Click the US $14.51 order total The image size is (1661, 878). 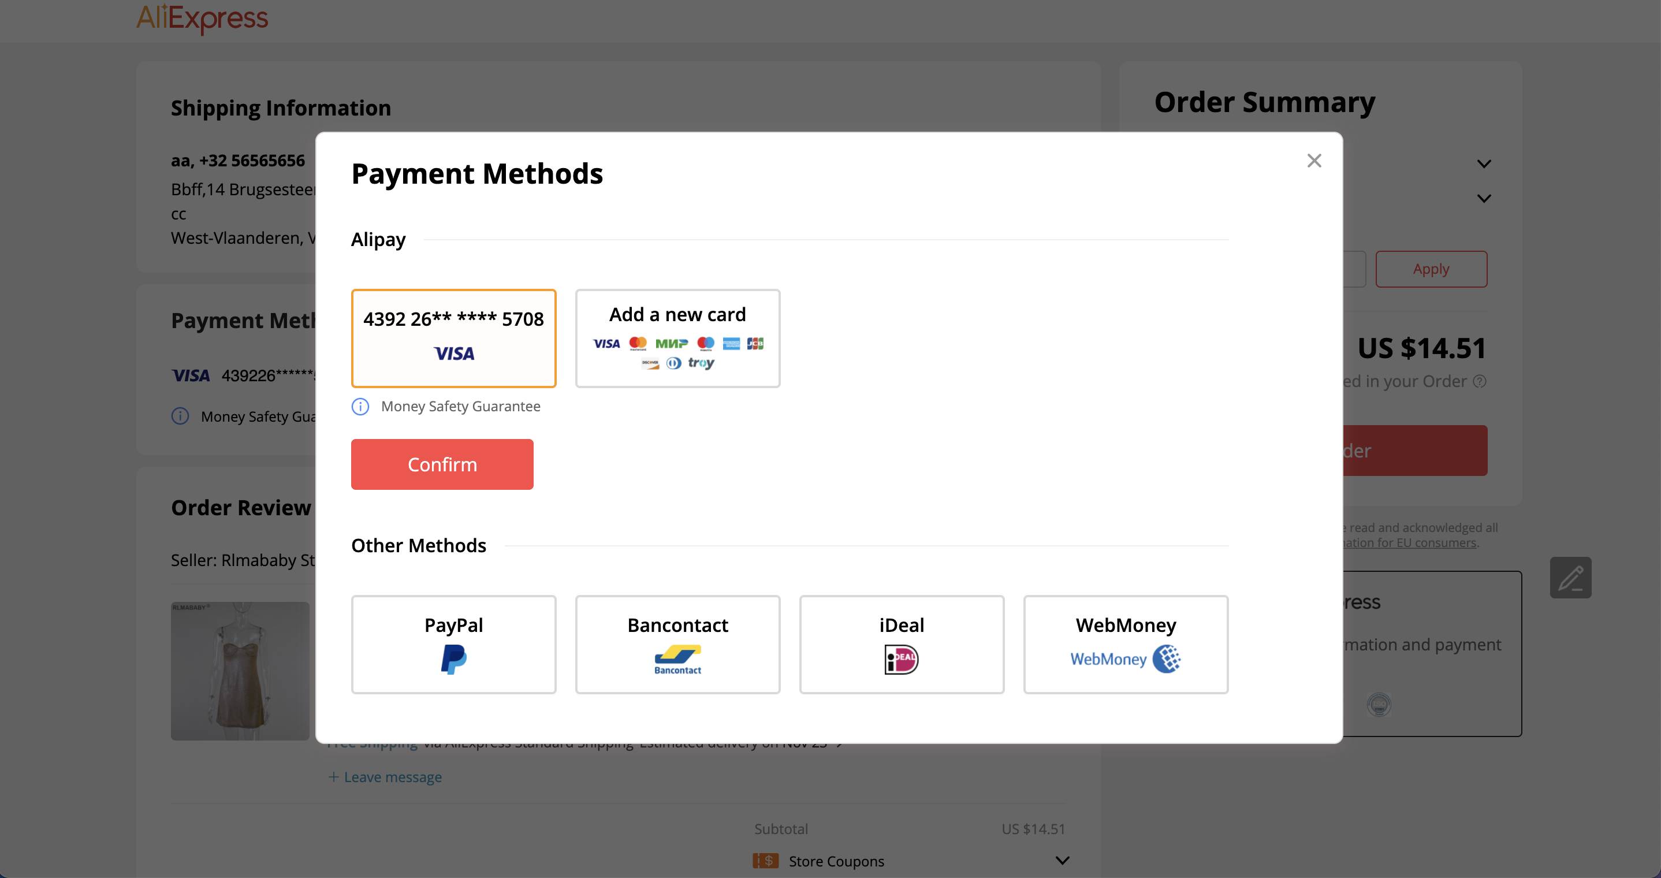click(1422, 348)
